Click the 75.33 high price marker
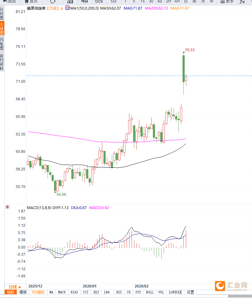 pyautogui.click(x=190, y=50)
